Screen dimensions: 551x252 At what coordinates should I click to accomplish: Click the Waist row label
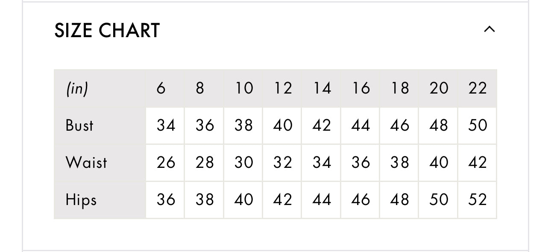86,163
